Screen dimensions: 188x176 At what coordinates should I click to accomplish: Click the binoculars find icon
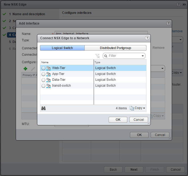(x=43, y=108)
